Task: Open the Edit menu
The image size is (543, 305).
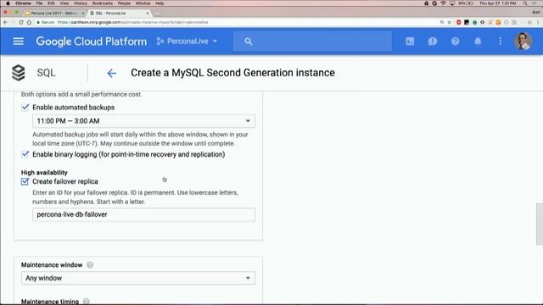Action: (51, 3)
